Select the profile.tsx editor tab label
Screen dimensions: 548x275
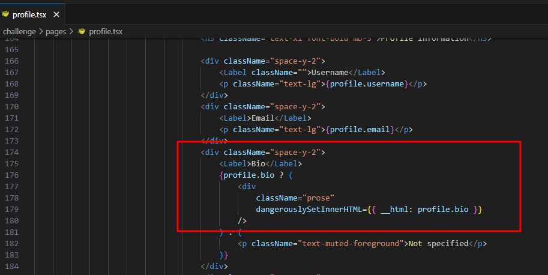29,13
